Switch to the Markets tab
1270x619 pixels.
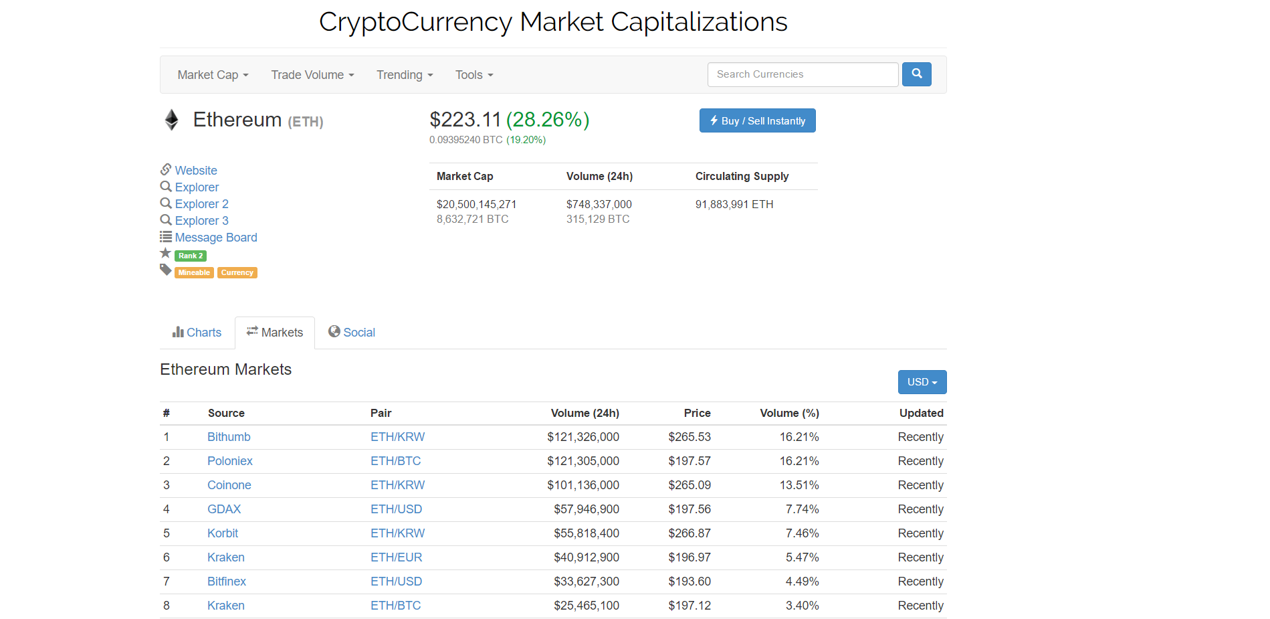275,333
